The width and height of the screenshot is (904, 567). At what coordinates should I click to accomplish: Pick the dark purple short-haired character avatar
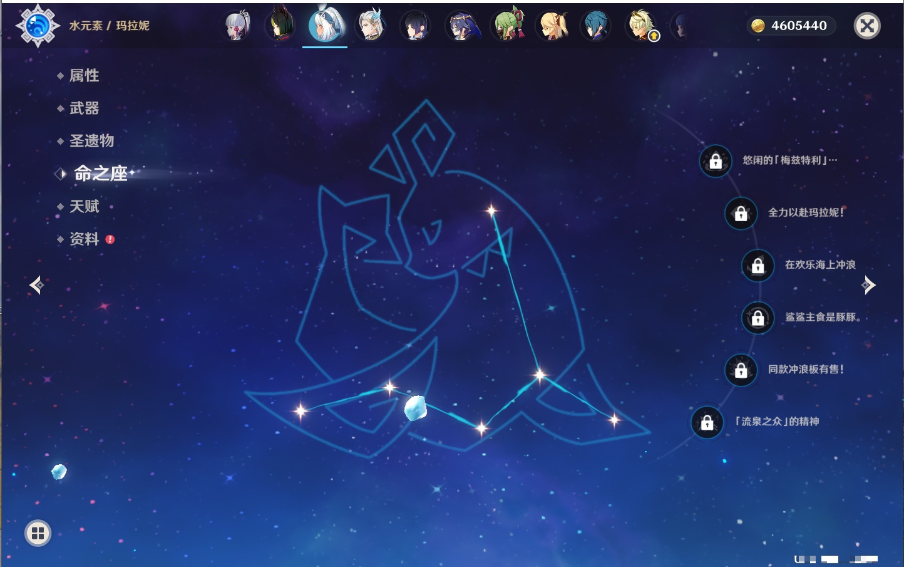pos(415,26)
